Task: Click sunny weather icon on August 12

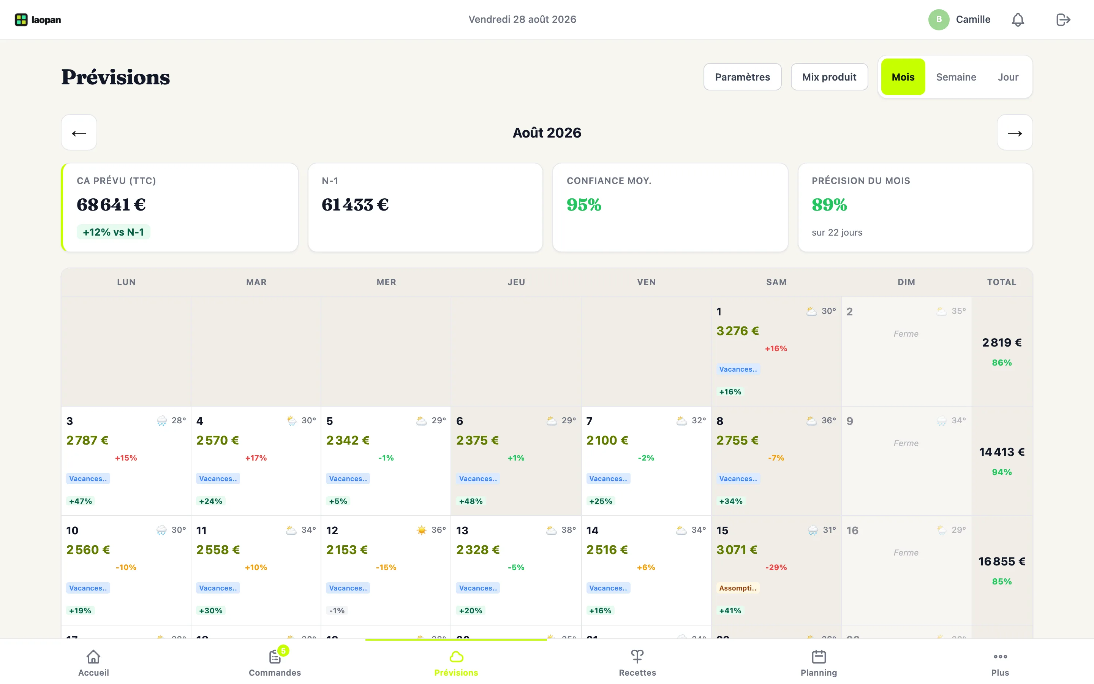Action: tap(422, 530)
